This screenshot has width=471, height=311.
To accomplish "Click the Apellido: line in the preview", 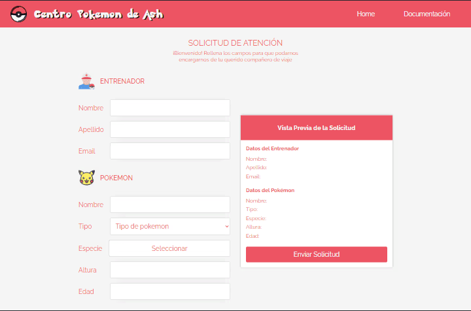I will [256, 168].
